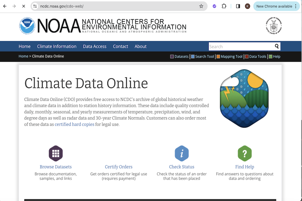Toggle the Chrome side panel icon
Viewport: 302px width, 201px height.
pos(238,6)
